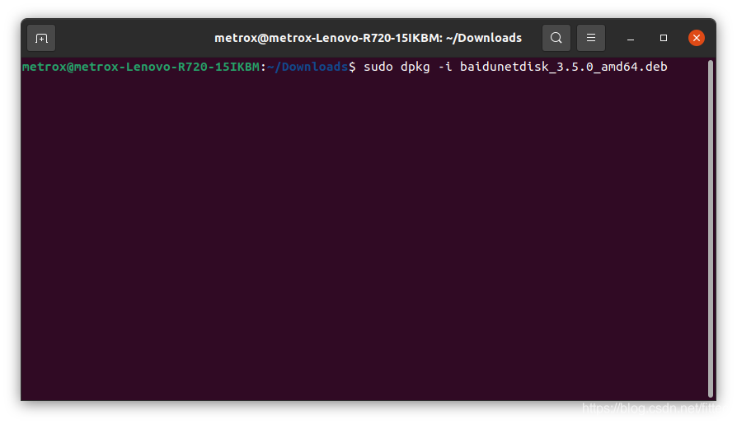Click the terminal vertical scrollbar

tap(711, 229)
